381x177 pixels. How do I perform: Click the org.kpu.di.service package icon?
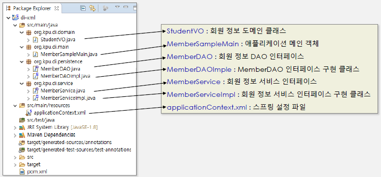[29, 84]
